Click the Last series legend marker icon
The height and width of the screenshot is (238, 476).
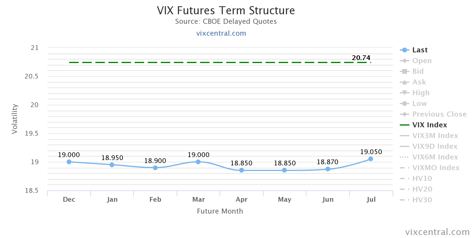click(404, 50)
